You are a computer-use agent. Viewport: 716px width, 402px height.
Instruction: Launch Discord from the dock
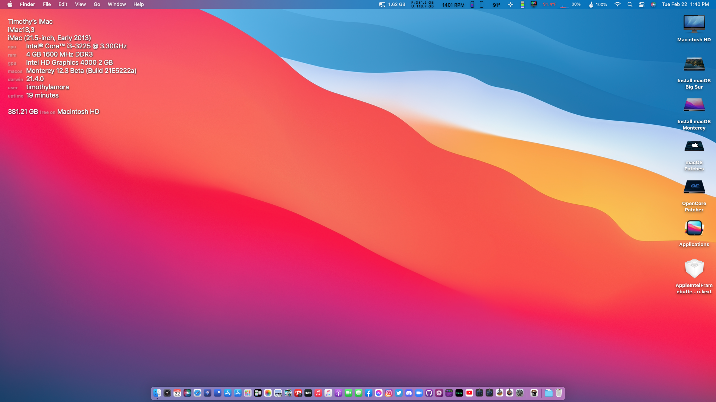point(409,393)
